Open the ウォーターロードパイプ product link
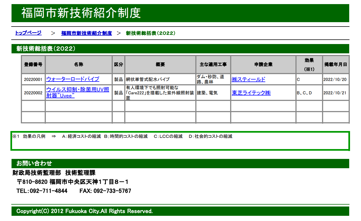This screenshot has width=361, height=221. (73, 79)
